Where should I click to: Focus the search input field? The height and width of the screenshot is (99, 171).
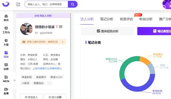coord(46,4)
